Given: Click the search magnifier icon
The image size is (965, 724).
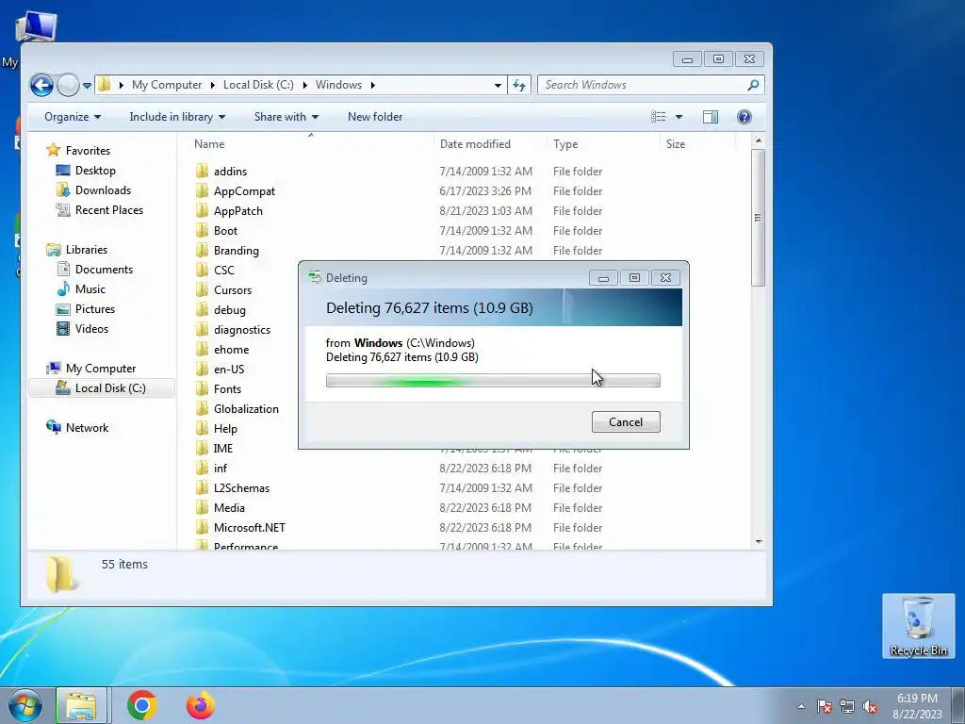Looking at the screenshot, I should pyautogui.click(x=753, y=85).
